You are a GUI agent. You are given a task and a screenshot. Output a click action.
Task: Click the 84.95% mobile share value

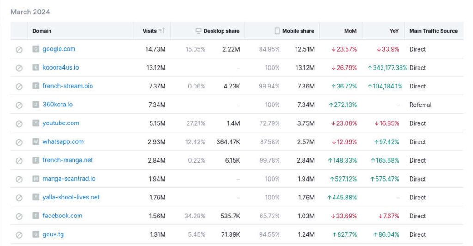269,49
